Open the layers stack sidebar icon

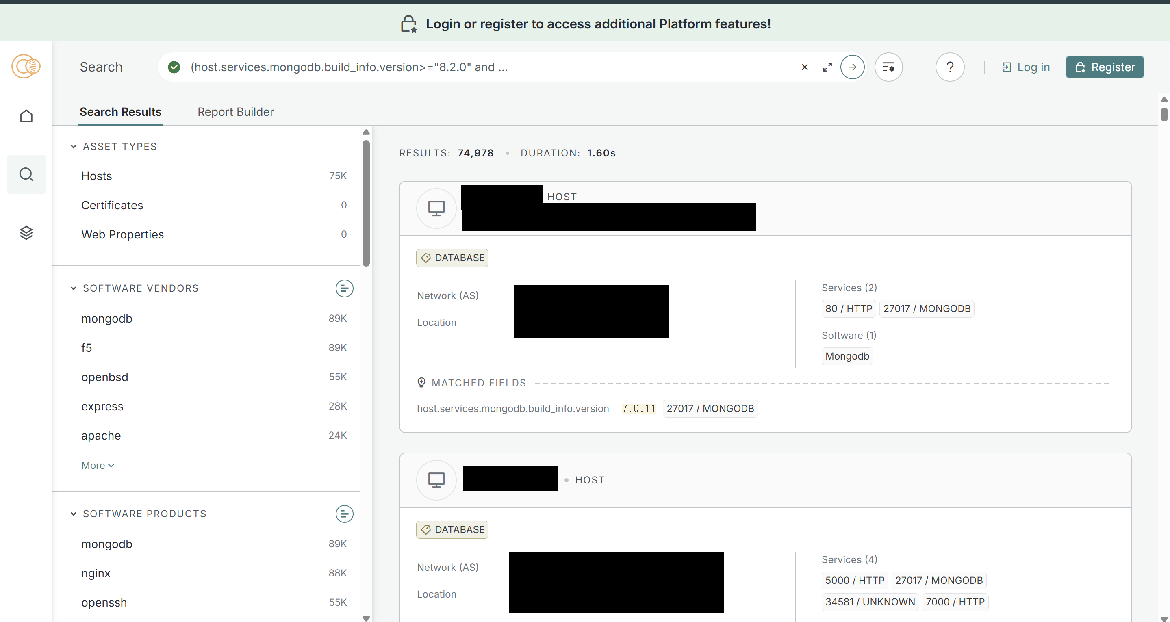[x=26, y=233]
